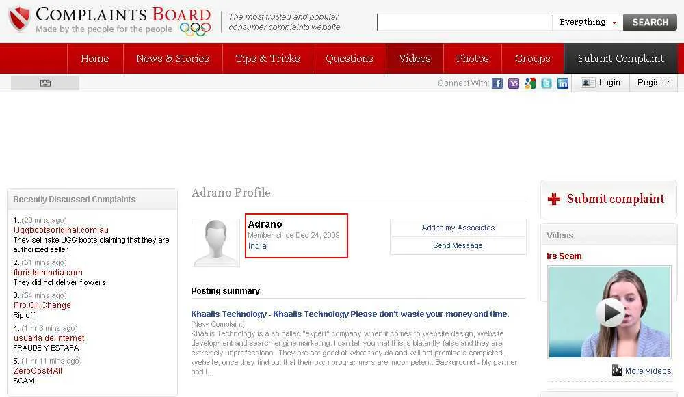Open the Khaalis Technology complaint title link
Viewport: 684px width, 397px height.
pyautogui.click(x=350, y=314)
